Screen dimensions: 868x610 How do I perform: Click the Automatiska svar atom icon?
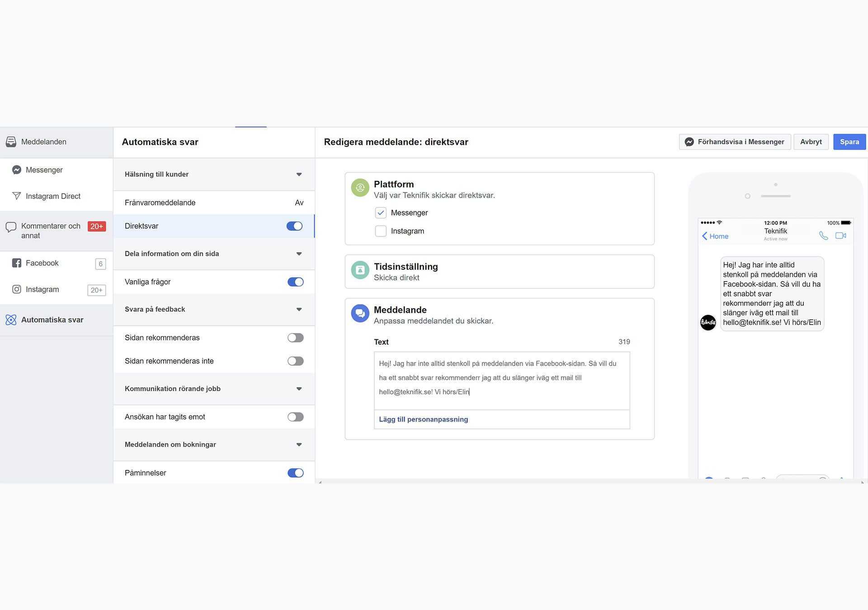[x=11, y=320]
